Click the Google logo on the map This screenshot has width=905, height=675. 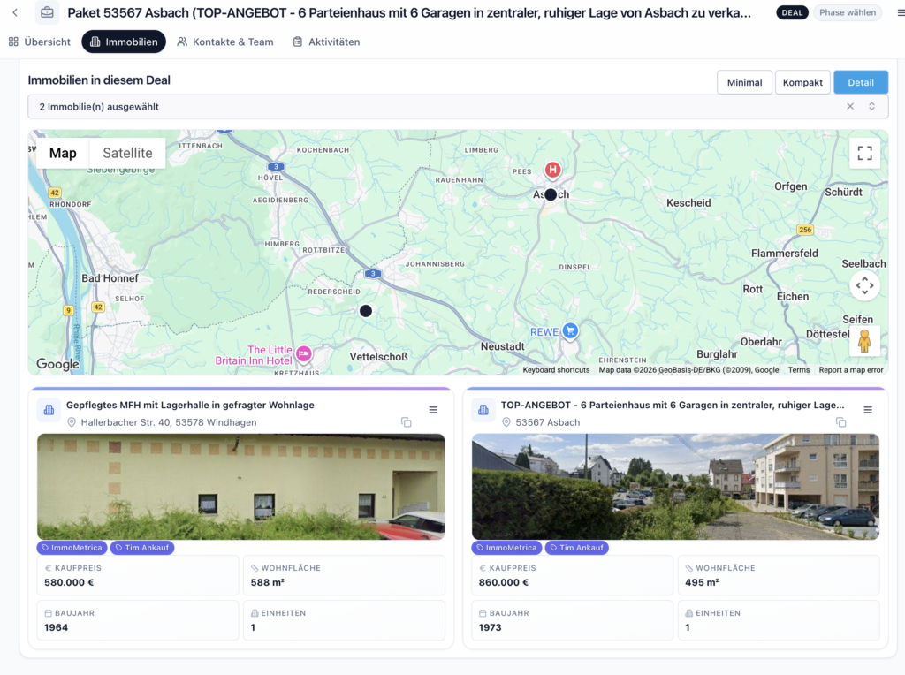click(x=57, y=363)
